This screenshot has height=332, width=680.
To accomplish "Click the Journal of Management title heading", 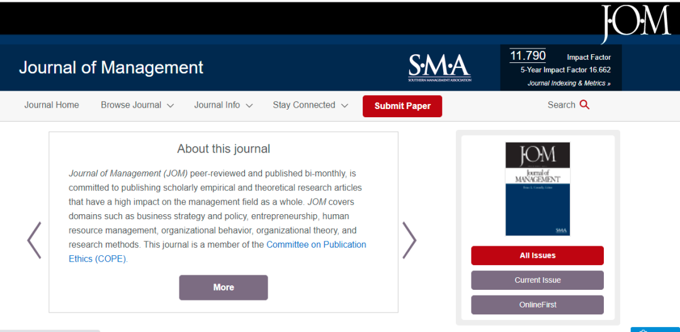I will (x=111, y=67).
